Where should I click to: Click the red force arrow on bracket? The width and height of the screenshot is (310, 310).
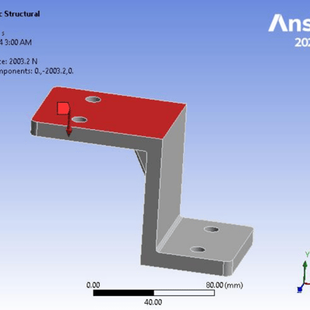pos(69,123)
